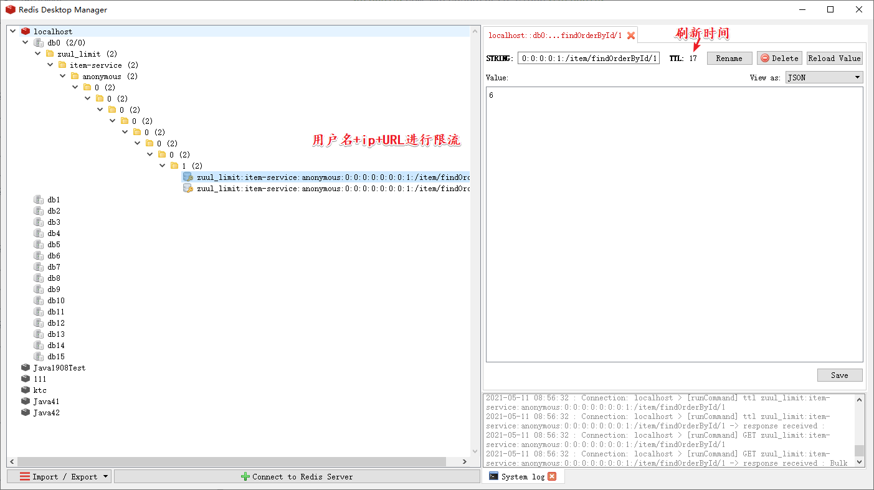The height and width of the screenshot is (490, 874).
Task: Click the Delete key button
Action: coord(780,58)
